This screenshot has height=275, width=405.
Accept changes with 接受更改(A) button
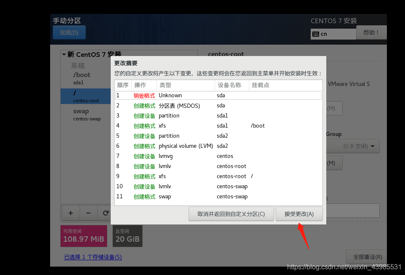tap(299, 214)
